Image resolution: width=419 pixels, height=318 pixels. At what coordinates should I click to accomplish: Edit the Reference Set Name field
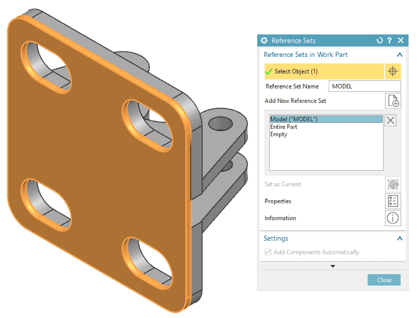364,86
